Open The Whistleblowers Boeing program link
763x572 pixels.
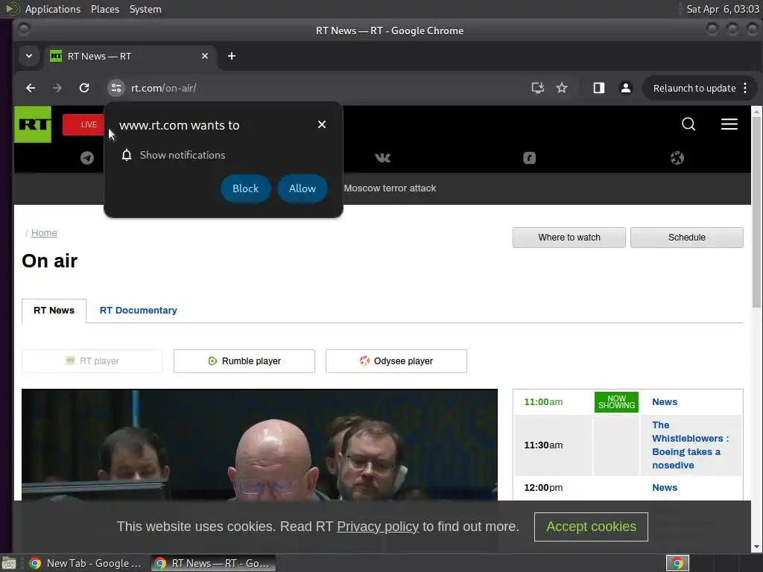[690, 445]
